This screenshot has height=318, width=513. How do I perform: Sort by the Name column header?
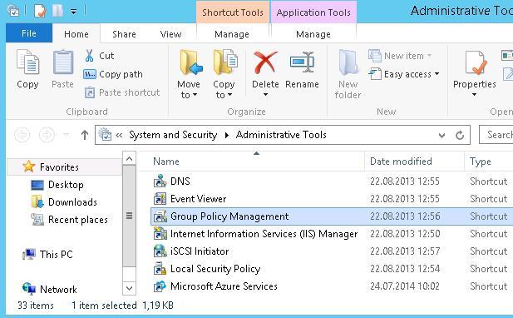pyautogui.click(x=252, y=161)
